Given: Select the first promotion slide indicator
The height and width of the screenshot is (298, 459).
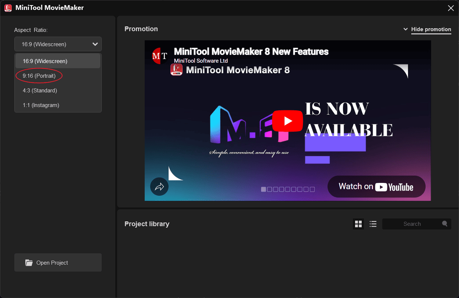Looking at the screenshot, I should tap(263, 189).
